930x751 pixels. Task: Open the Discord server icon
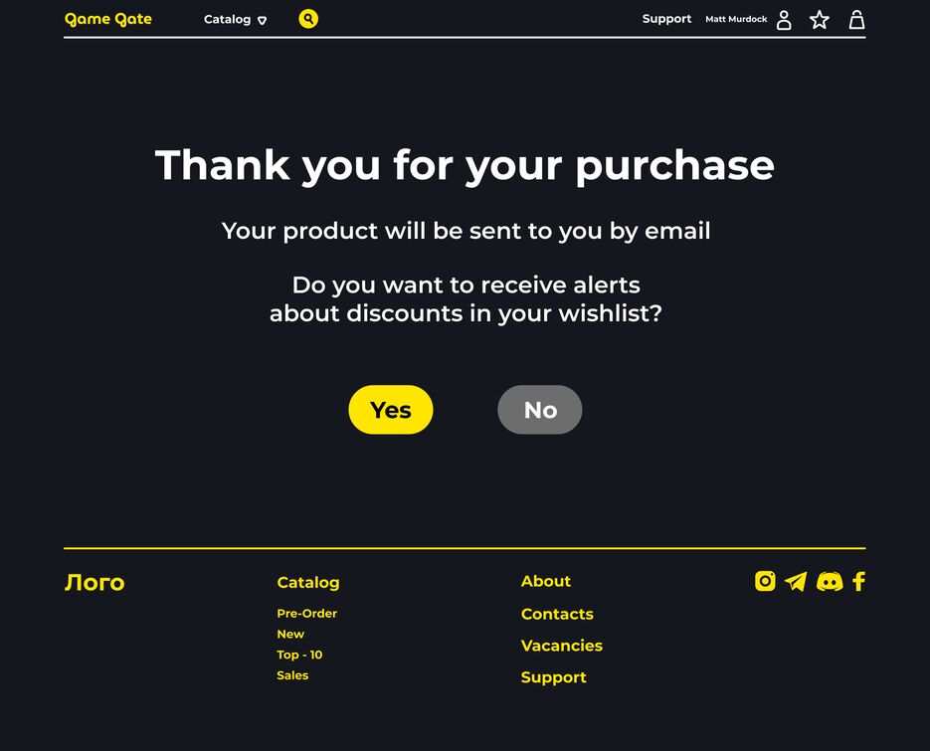tap(830, 581)
